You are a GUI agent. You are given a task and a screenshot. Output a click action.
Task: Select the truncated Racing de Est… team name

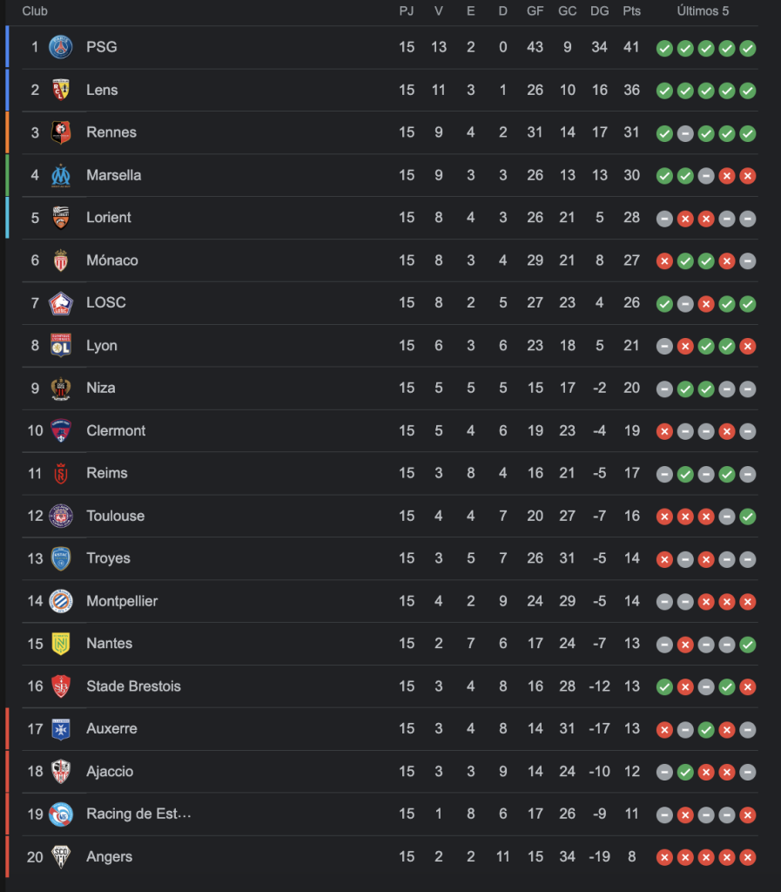(x=138, y=814)
